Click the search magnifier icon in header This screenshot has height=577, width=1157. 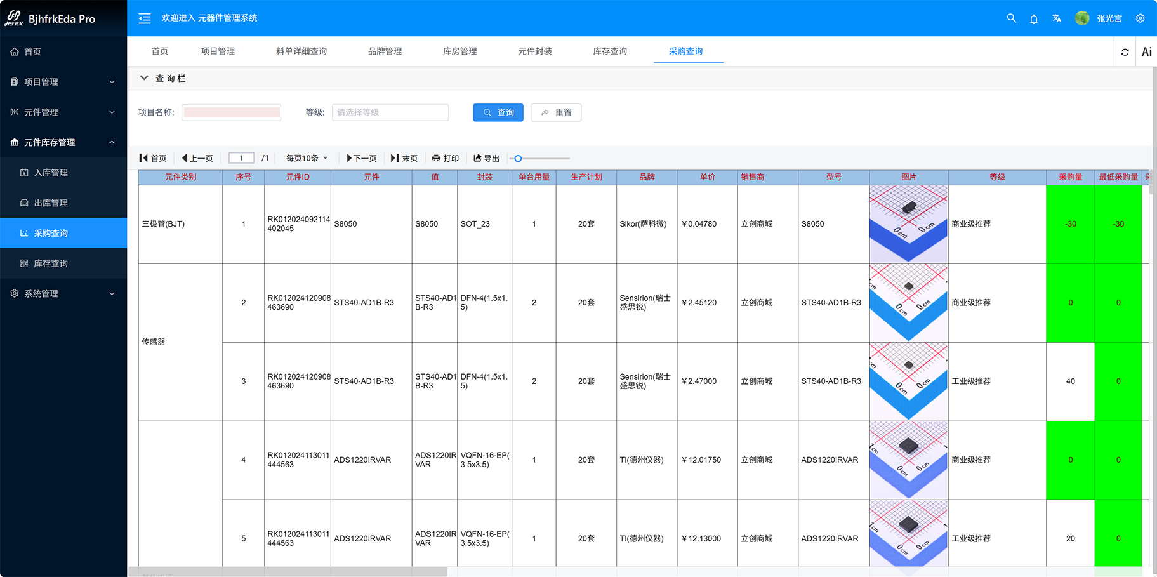coord(1011,18)
